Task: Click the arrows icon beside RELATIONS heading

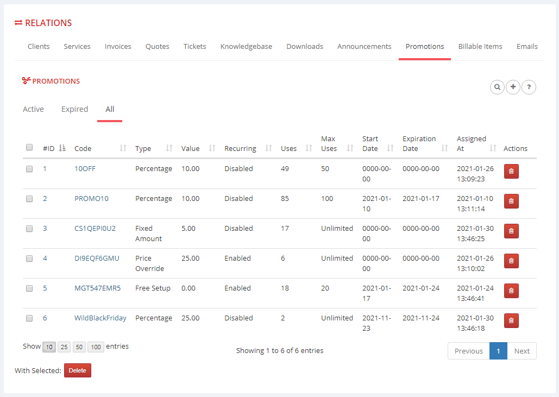Action: pos(17,23)
